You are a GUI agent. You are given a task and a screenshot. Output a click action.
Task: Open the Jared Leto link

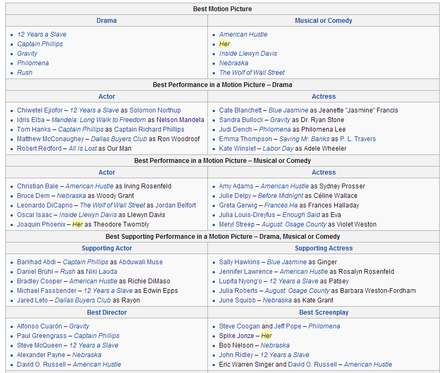click(32, 300)
